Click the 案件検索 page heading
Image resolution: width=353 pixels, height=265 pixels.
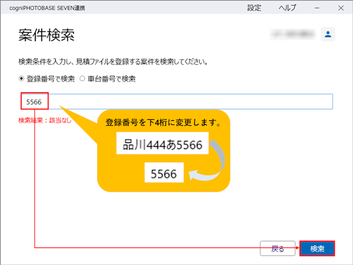46,35
